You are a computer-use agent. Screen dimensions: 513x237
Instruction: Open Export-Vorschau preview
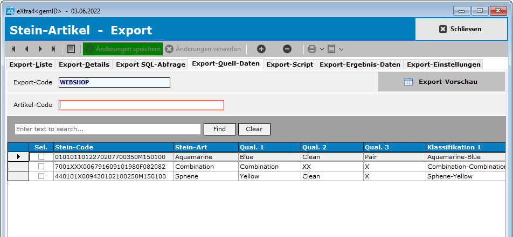click(441, 82)
